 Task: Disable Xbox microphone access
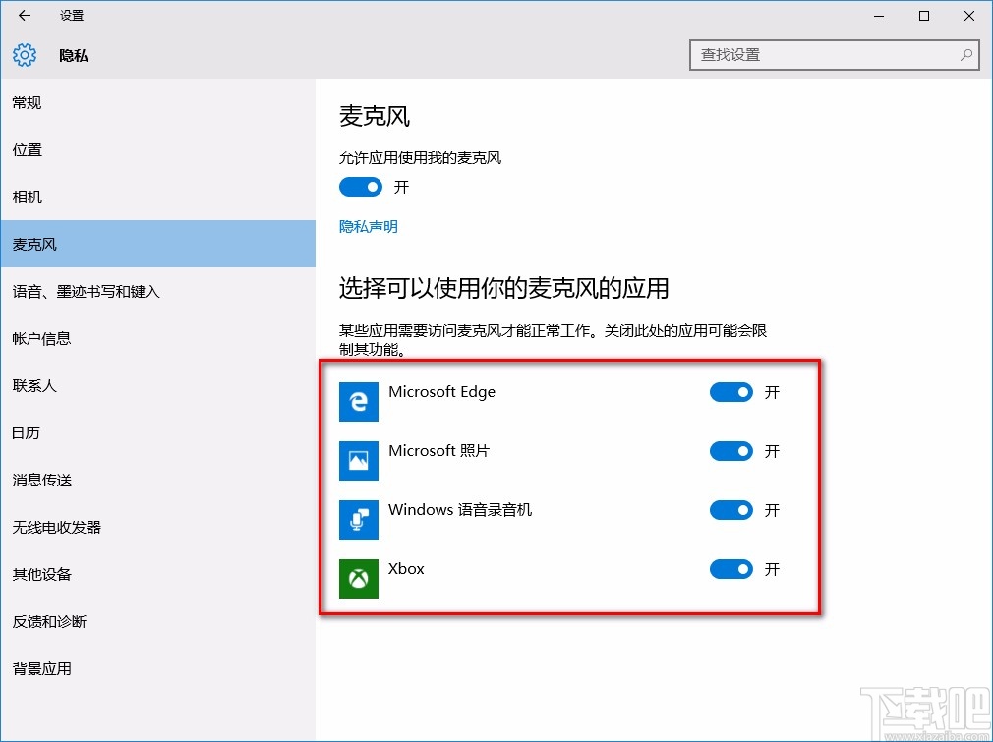point(731,569)
